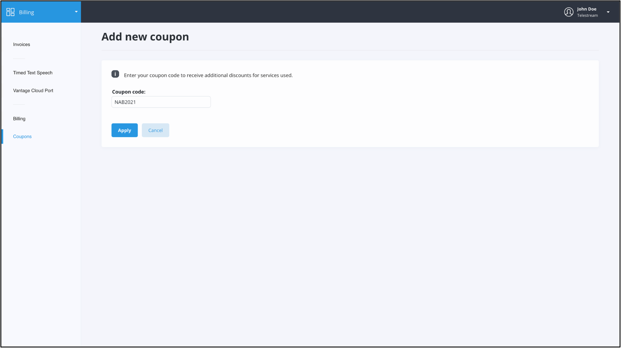The height and width of the screenshot is (350, 623).
Task: Open the Billing app switcher label
Action: pos(27,12)
